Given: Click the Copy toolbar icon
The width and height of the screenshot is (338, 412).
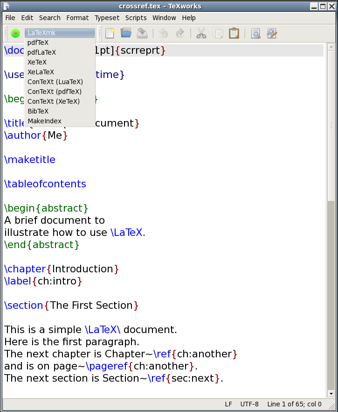Looking at the screenshot, I should click(x=217, y=33).
